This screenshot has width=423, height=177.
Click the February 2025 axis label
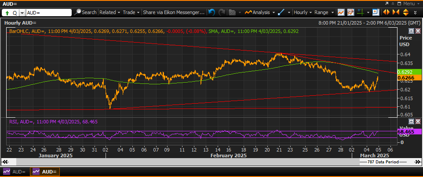[229, 156]
